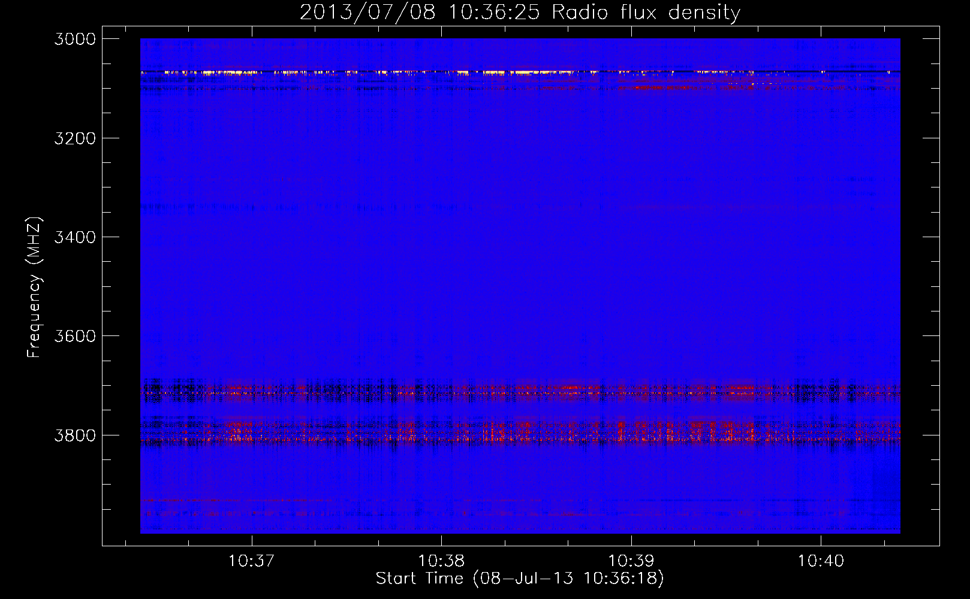
Task: Click the 'Frequency (MHZ)' axis title
Action: (34, 288)
